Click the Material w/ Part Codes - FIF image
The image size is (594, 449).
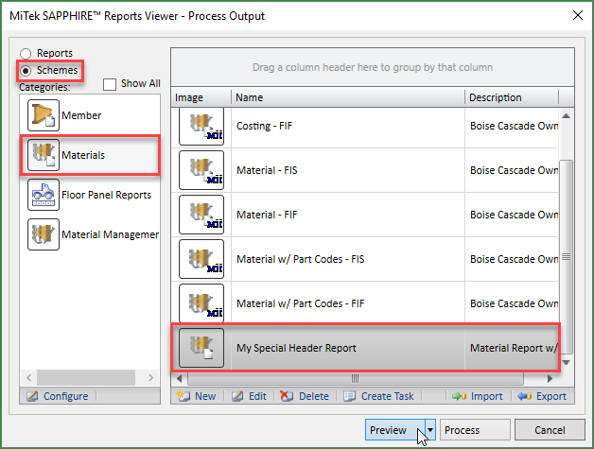[x=201, y=303]
